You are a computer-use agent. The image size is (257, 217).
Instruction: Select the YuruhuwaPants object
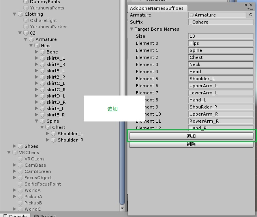[x=47, y=8]
